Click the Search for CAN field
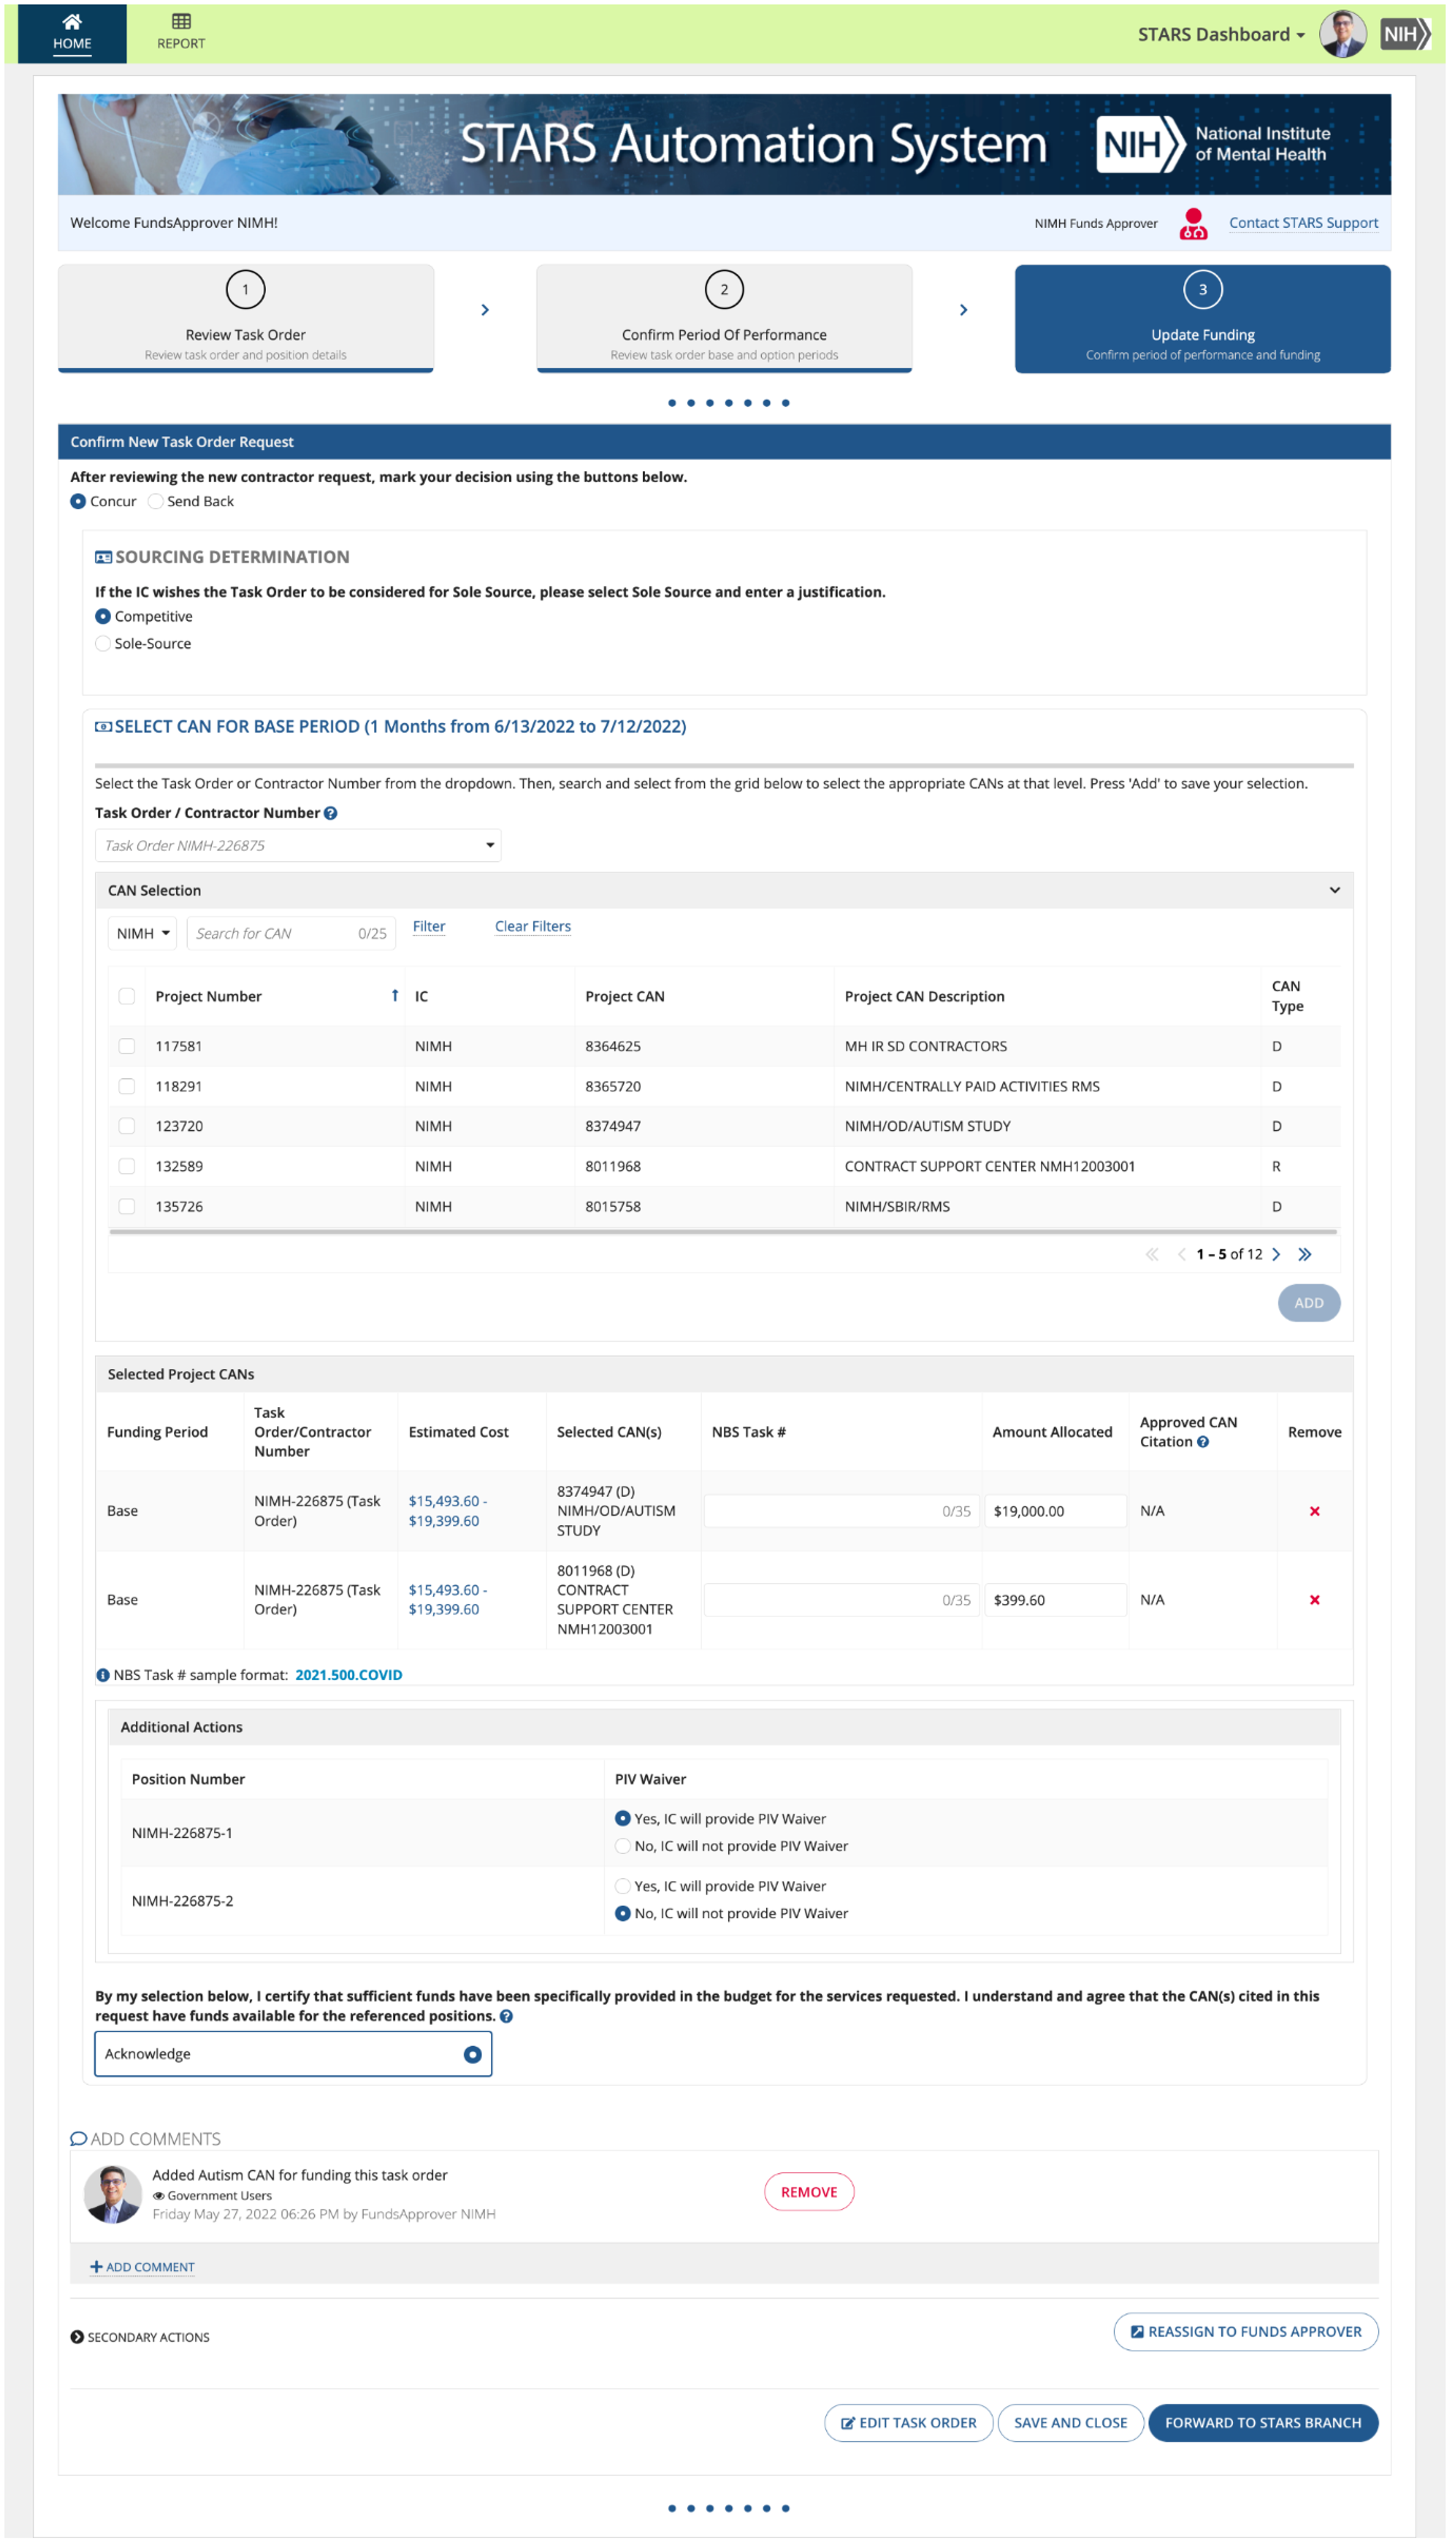Screen dimensions: 1456x2545 [291, 933]
